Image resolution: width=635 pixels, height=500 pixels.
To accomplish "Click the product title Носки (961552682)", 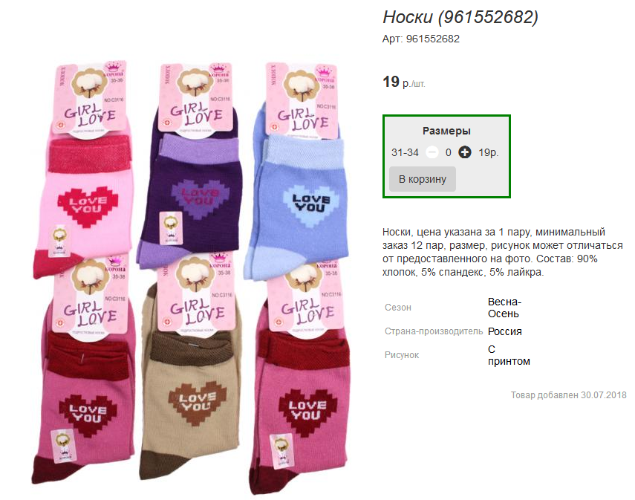I will point(460,17).
